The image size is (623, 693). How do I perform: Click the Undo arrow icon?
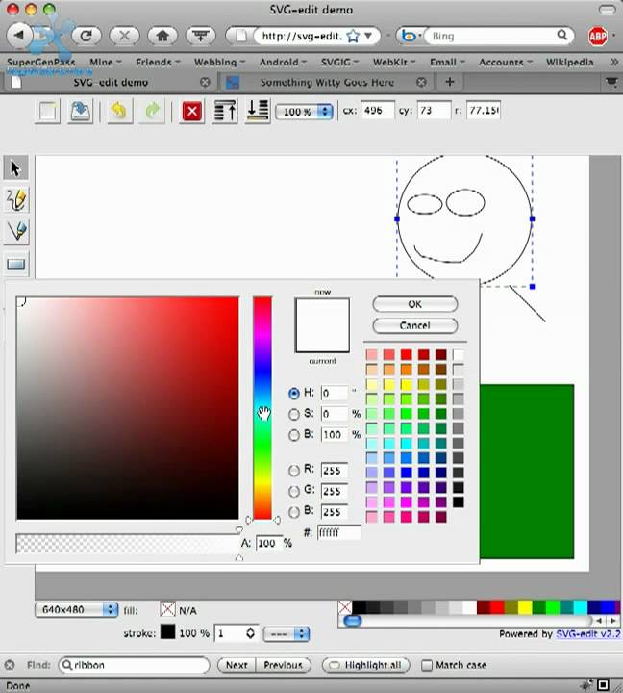click(x=119, y=111)
